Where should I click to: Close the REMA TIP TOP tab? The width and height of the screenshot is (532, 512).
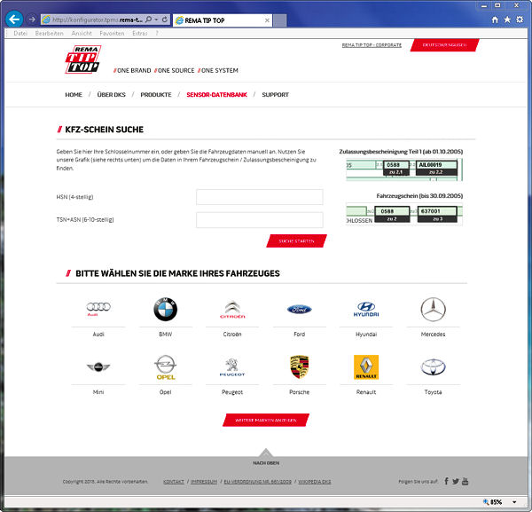click(x=267, y=20)
